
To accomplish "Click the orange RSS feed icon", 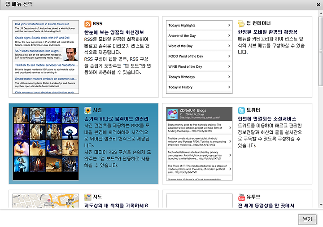I will [88, 24].
